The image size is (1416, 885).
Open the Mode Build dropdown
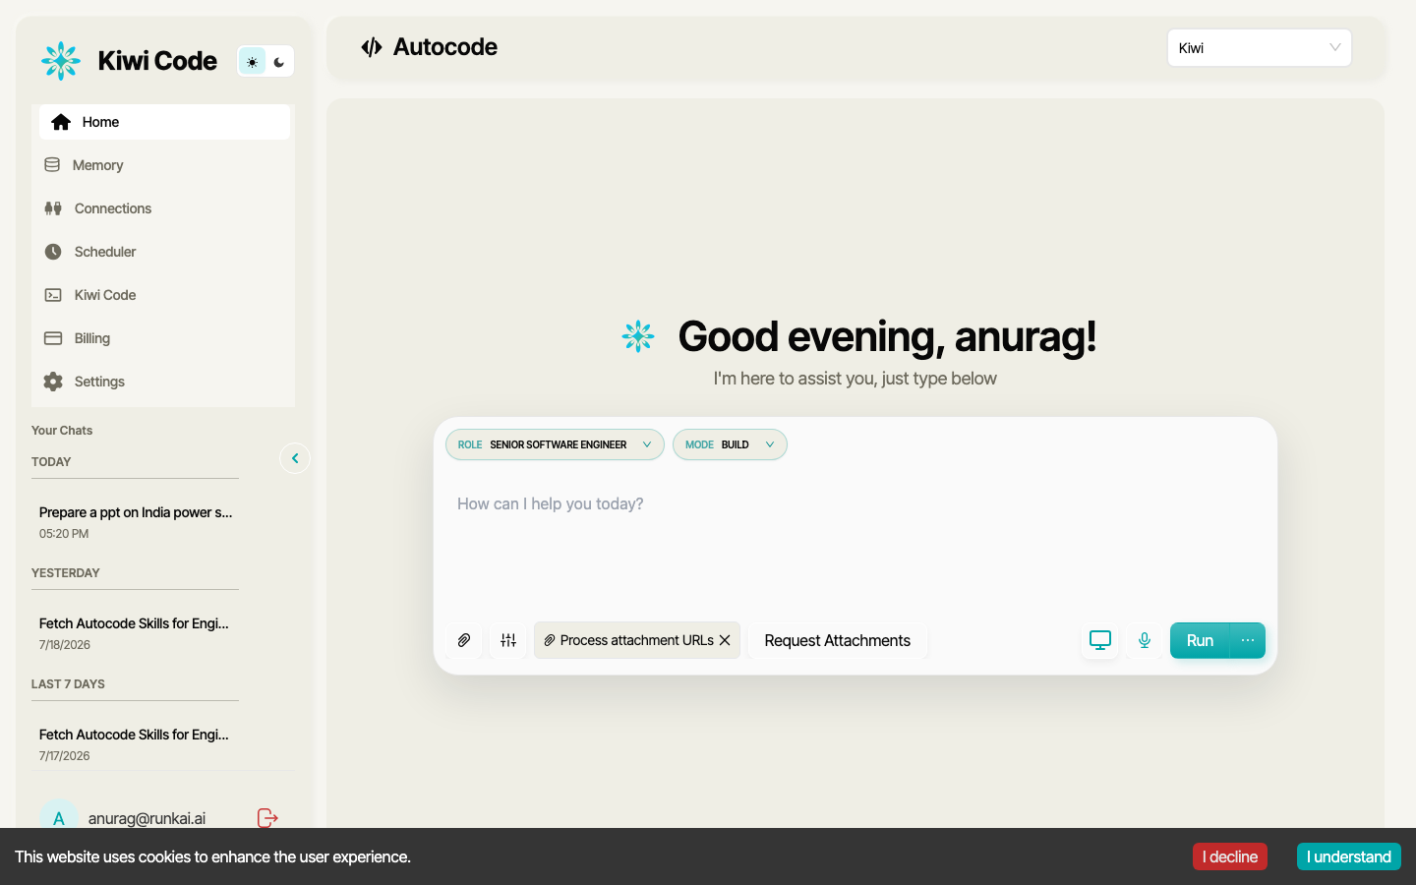[730, 444]
